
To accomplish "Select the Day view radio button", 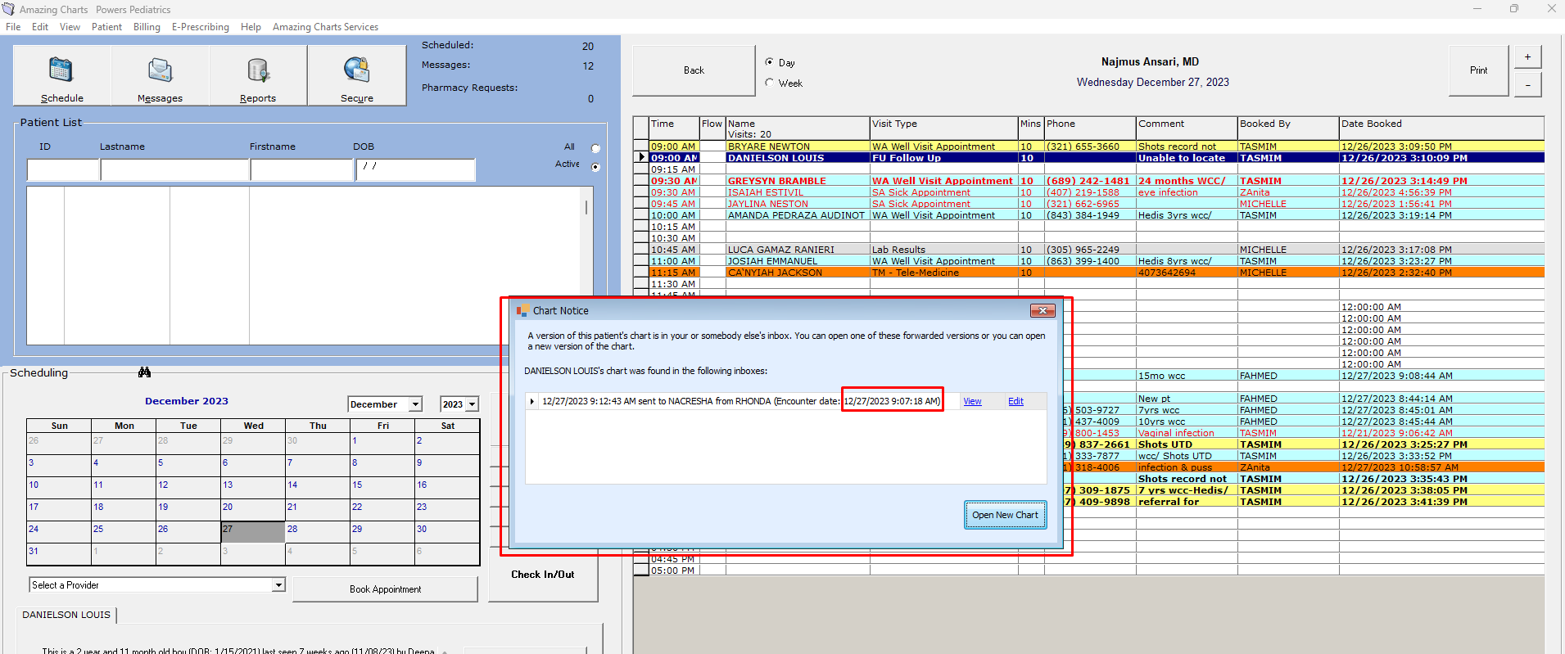I will (x=769, y=62).
